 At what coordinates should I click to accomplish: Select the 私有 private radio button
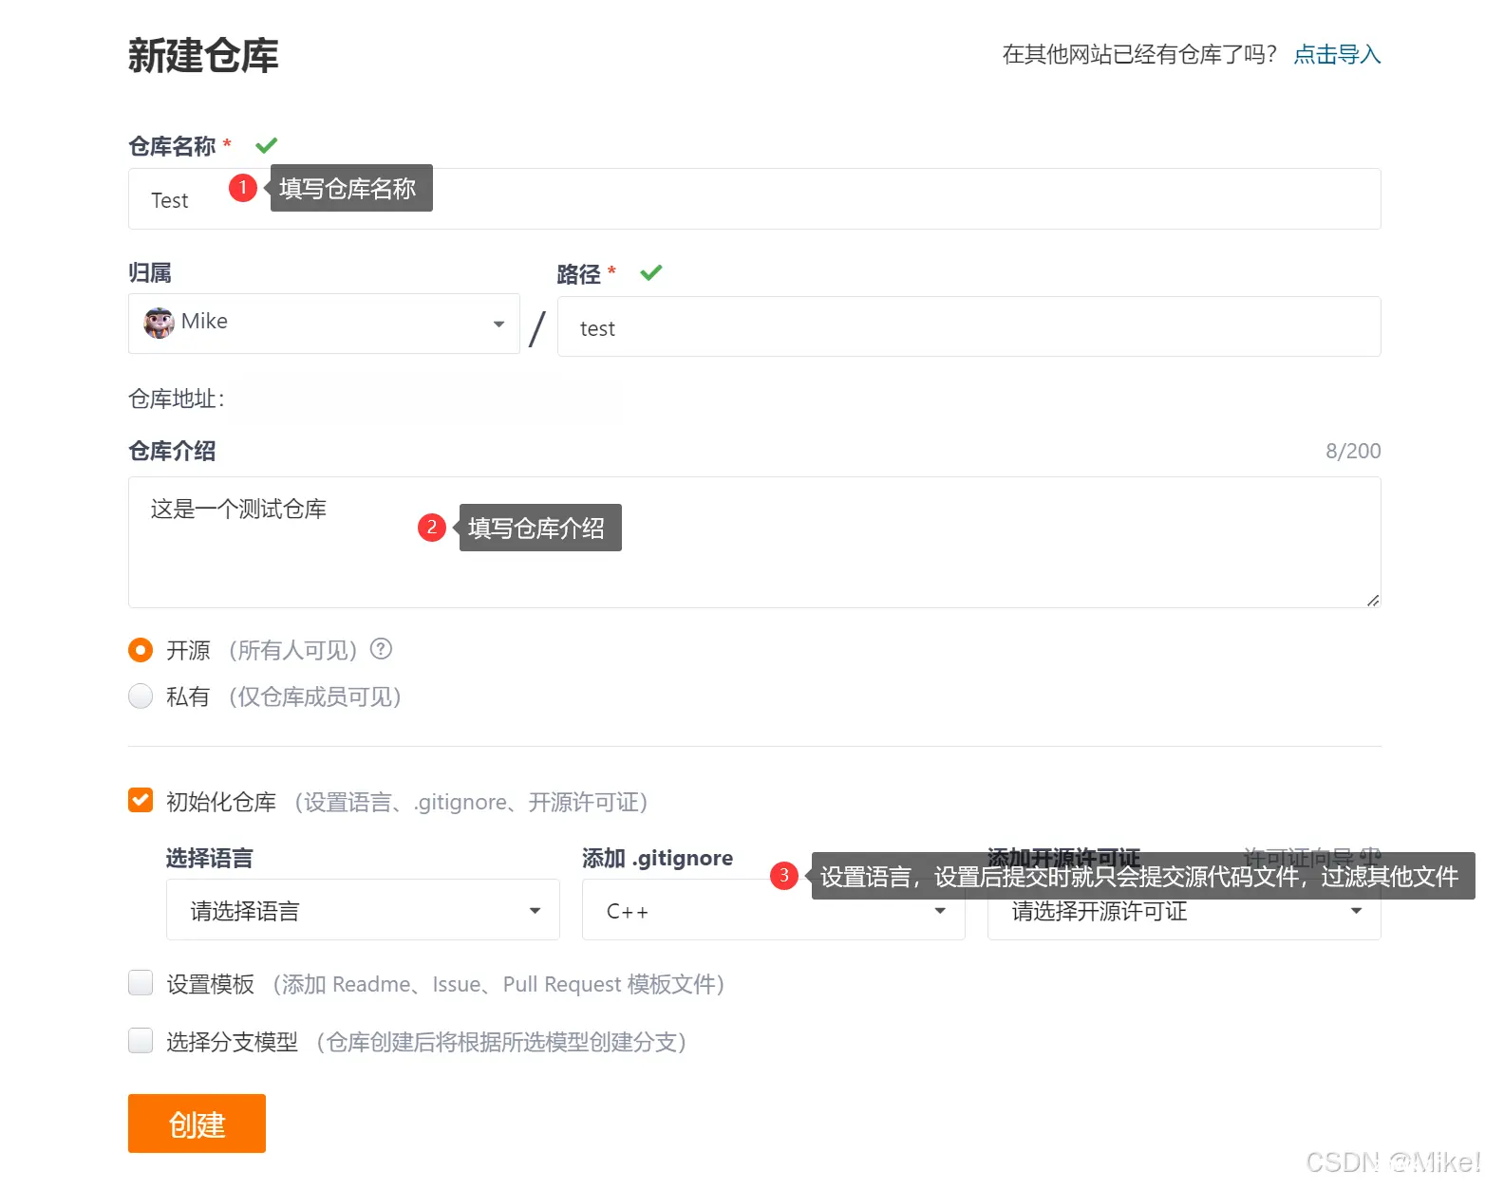pyautogui.click(x=141, y=696)
